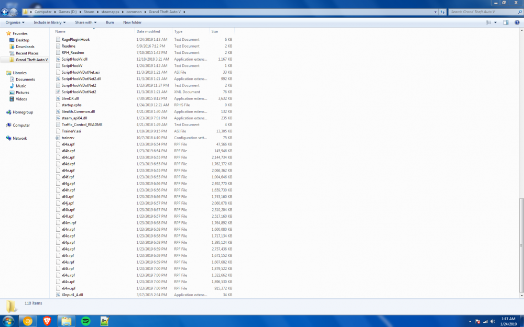Open the Help question mark icon
This screenshot has width=524, height=327.
517,22
